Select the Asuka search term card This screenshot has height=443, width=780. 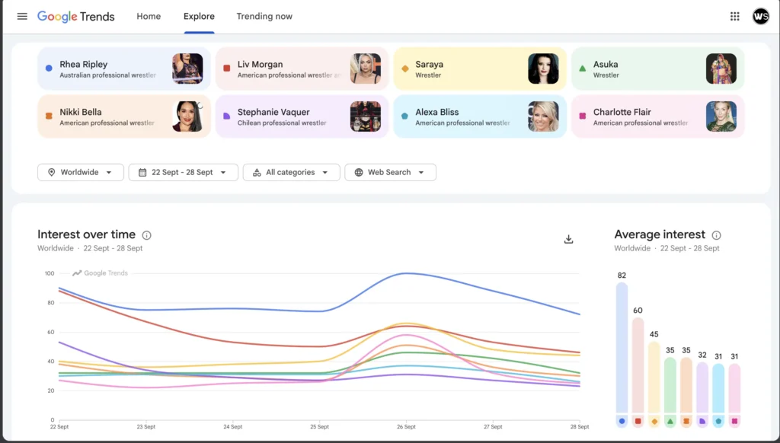click(x=657, y=69)
